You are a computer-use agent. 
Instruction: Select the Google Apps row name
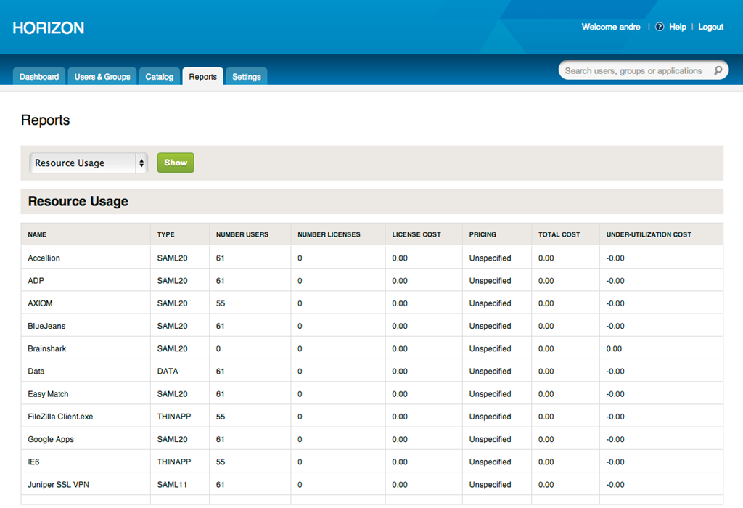(x=51, y=439)
